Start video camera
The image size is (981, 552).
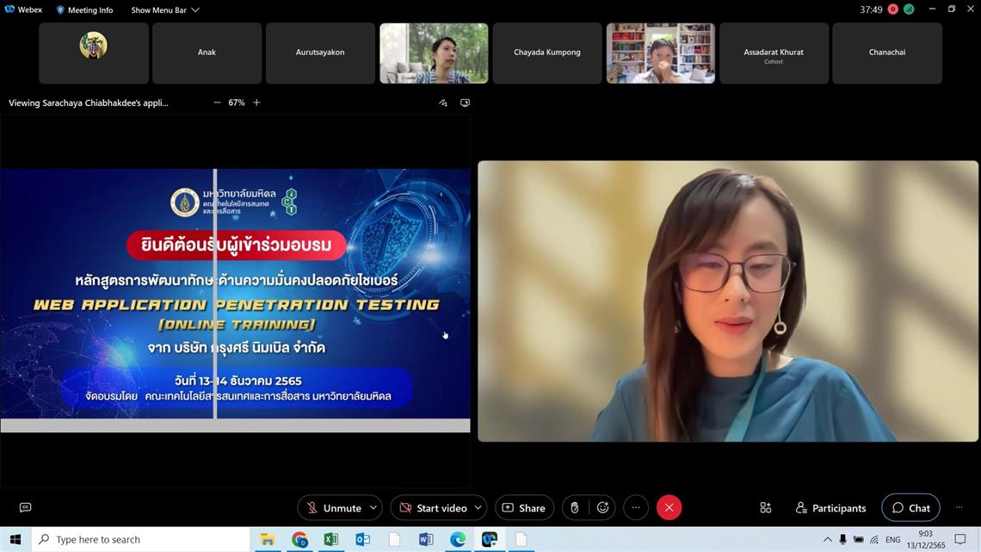432,508
